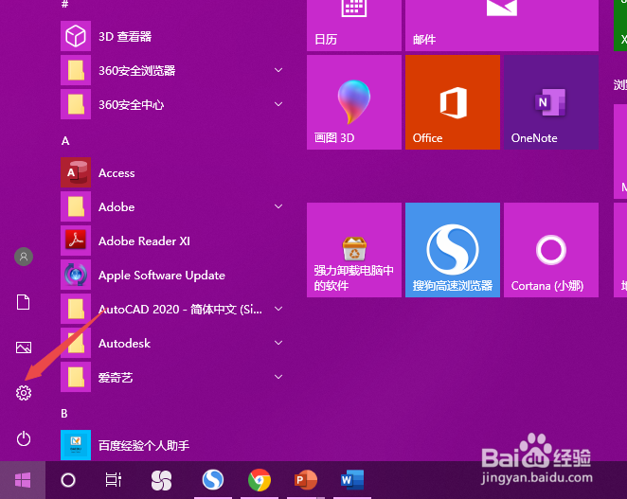The width and height of the screenshot is (627, 499).
Task: Click the '3D 查看器' label
Action: point(125,37)
